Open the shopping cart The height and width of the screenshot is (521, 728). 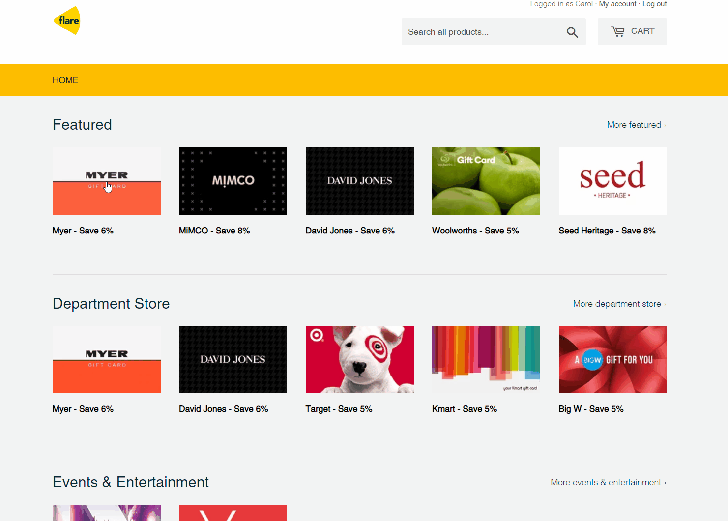[x=632, y=31]
